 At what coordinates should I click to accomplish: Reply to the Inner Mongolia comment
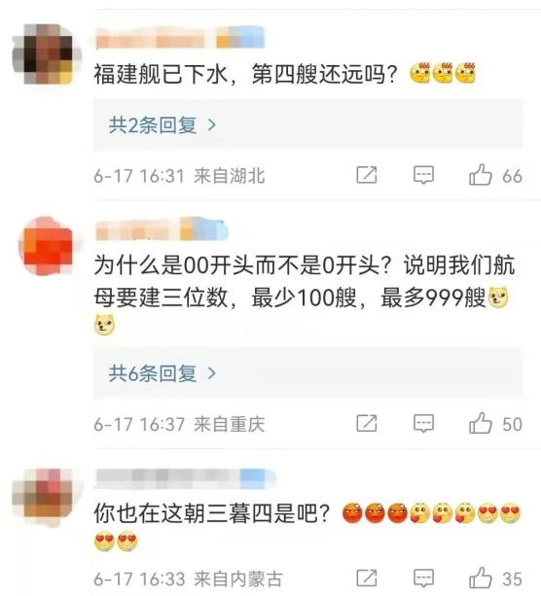coord(423,578)
